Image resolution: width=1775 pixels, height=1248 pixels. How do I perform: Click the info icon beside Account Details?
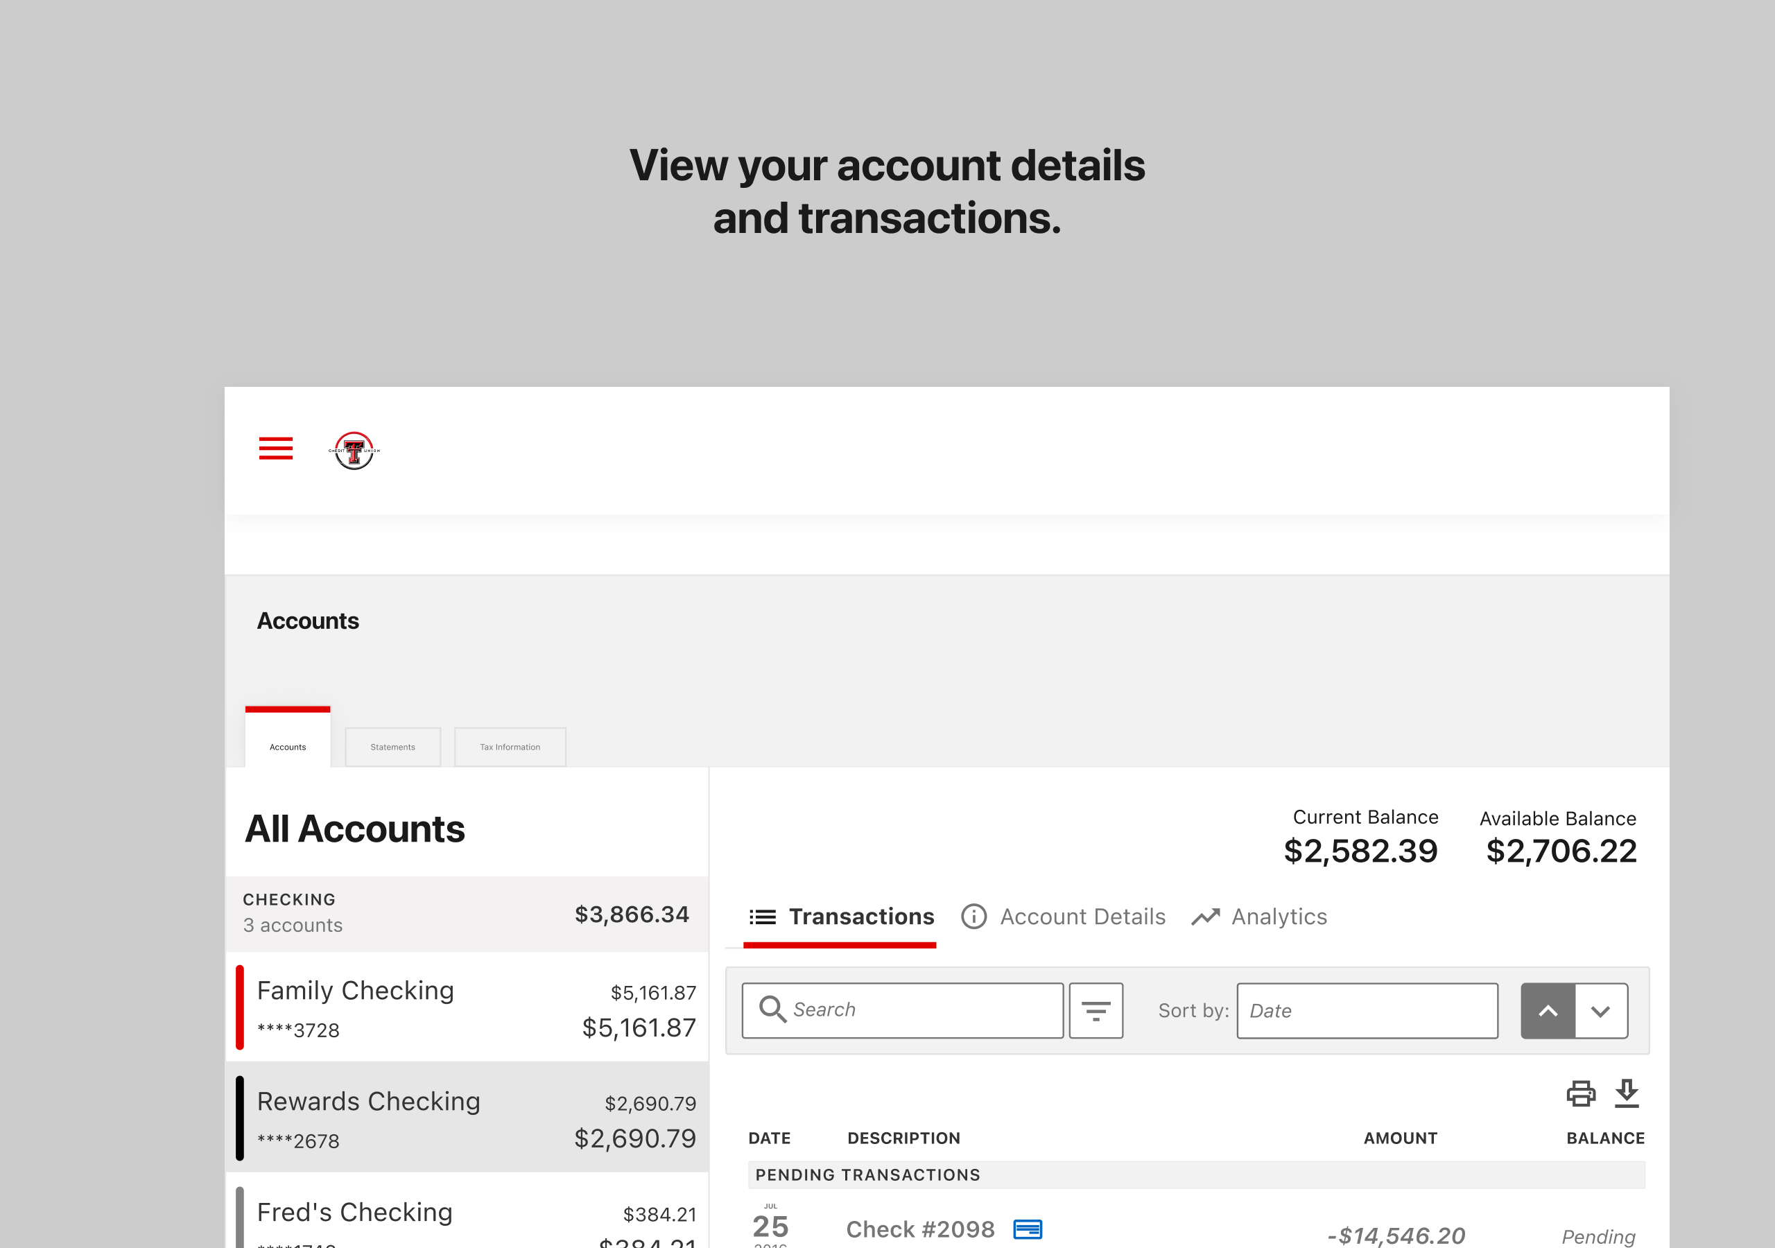coord(973,917)
